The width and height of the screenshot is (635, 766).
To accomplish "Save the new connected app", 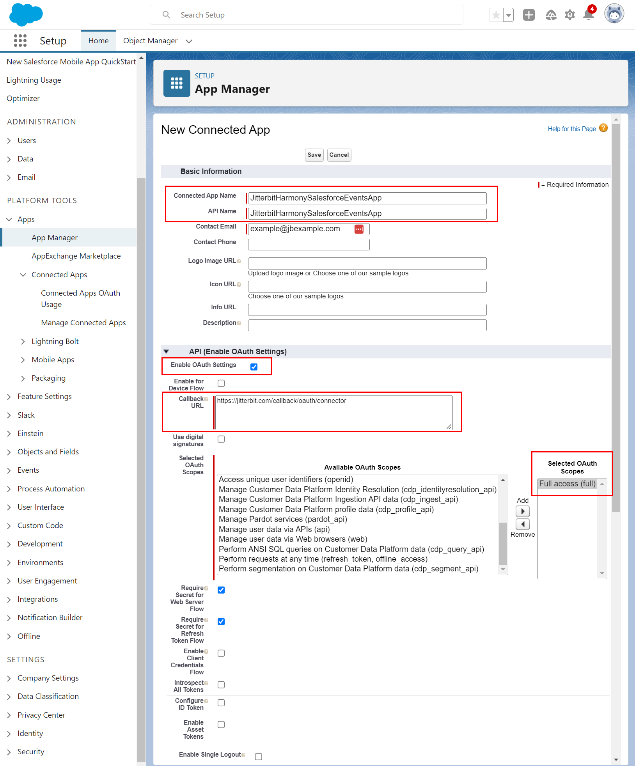I will [314, 155].
